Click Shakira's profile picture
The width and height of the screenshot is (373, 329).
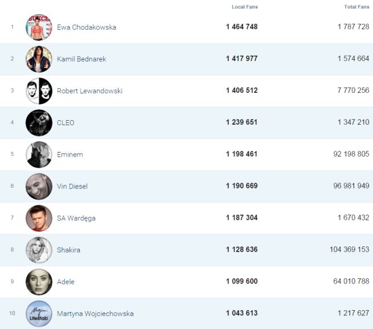[x=39, y=250]
